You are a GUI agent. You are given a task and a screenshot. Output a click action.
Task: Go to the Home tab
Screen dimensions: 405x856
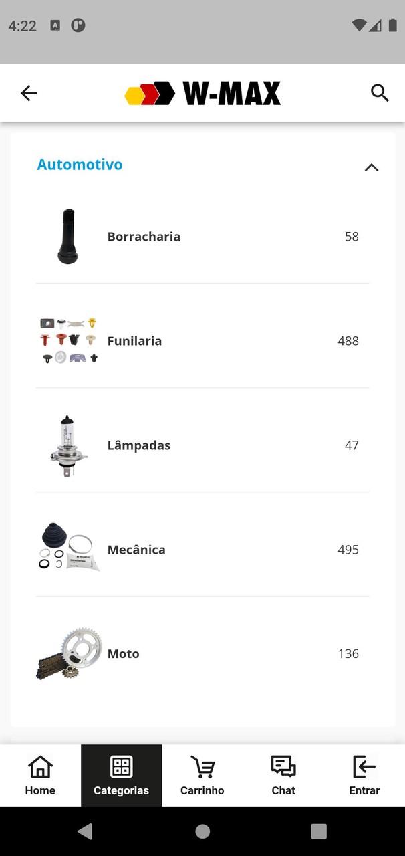point(40,775)
